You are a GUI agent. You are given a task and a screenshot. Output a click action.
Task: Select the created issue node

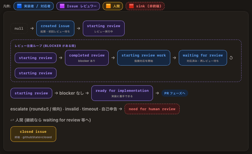point(55,28)
